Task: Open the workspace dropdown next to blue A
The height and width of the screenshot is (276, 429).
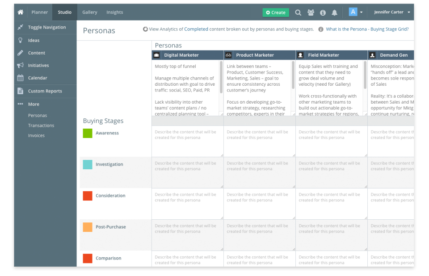Action: [x=361, y=12]
